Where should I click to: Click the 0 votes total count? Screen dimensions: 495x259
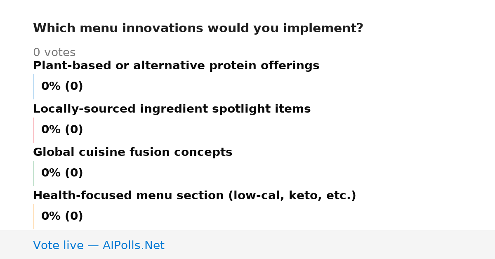click(x=54, y=53)
